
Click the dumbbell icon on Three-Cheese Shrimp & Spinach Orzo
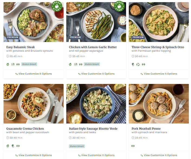tap(144, 64)
